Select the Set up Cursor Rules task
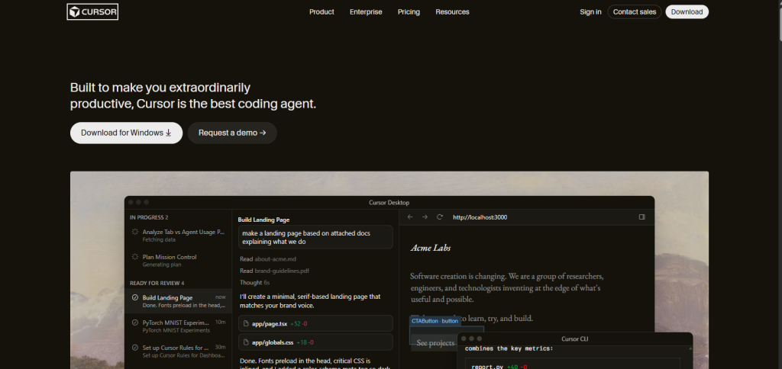 (x=179, y=351)
